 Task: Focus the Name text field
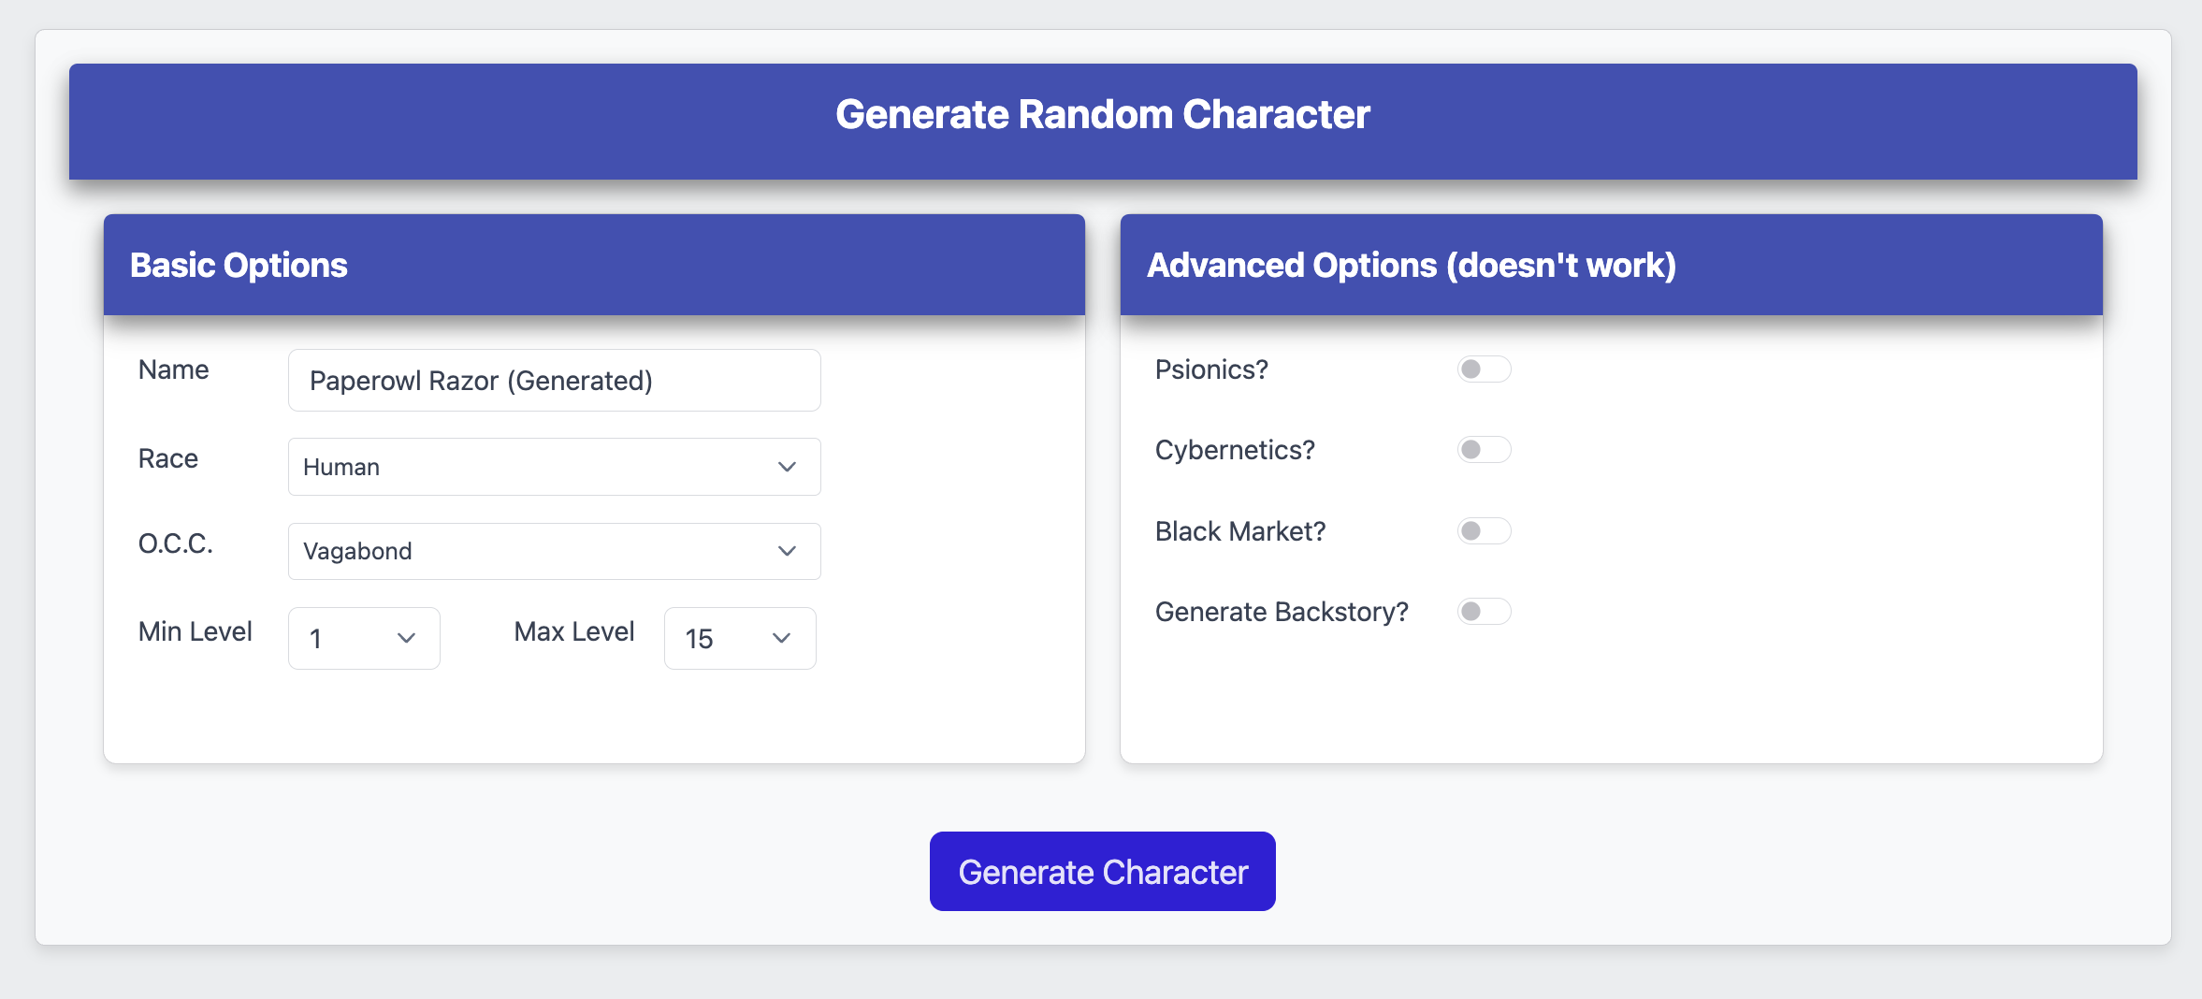coord(554,381)
